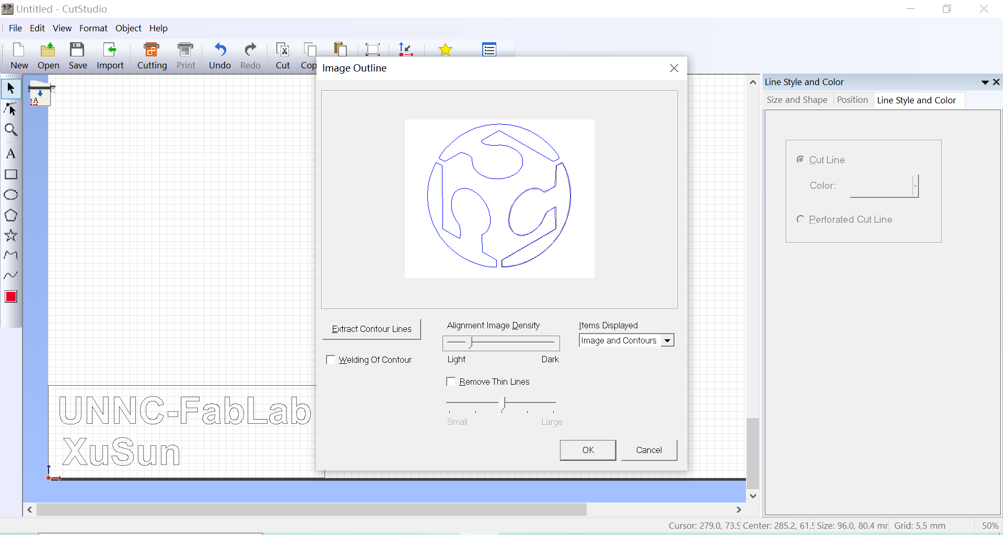Click the UNNC-FabLab outlined text on canvas
Image resolution: width=1003 pixels, height=535 pixels.
click(x=185, y=410)
